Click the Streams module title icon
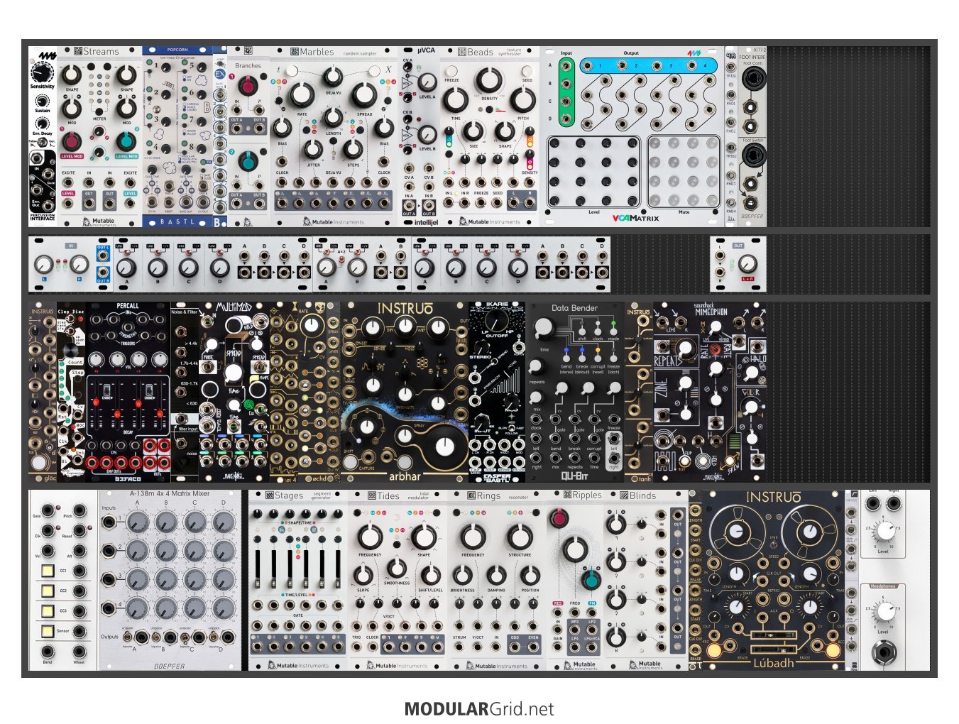This screenshot has height=724, width=959. [78, 51]
